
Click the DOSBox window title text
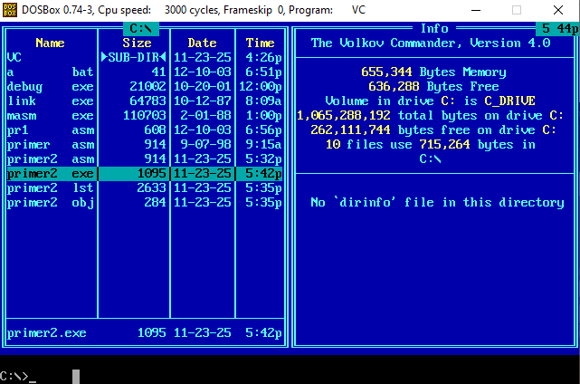(x=194, y=10)
